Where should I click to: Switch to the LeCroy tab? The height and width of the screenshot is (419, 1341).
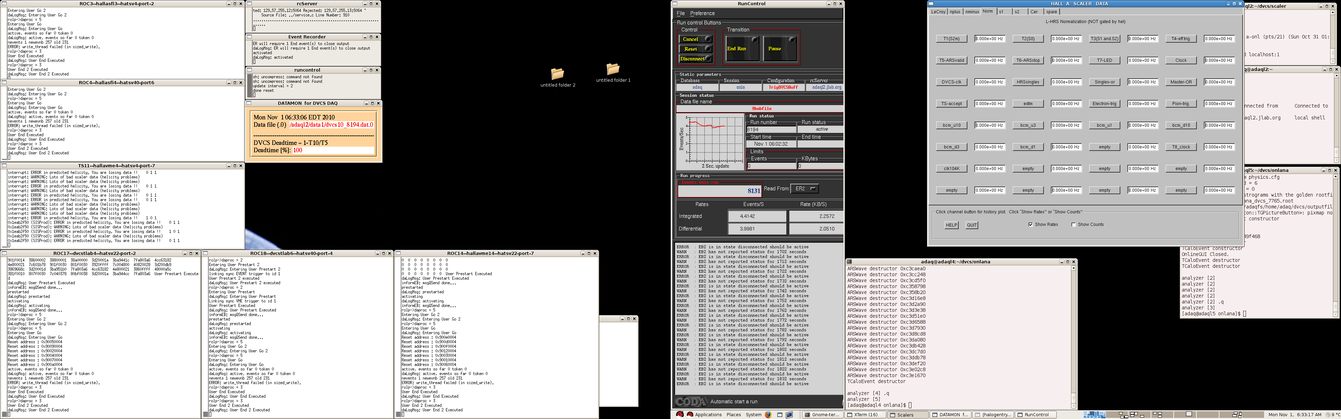coord(938,12)
